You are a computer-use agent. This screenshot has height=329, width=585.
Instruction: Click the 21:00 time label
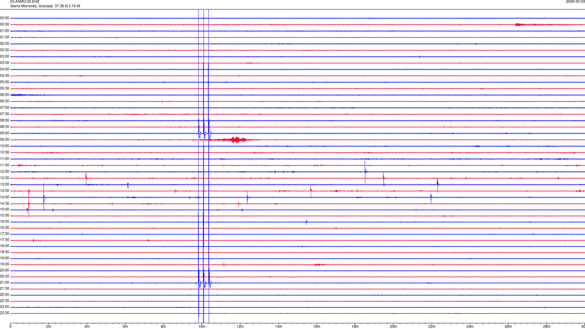tap(5, 283)
